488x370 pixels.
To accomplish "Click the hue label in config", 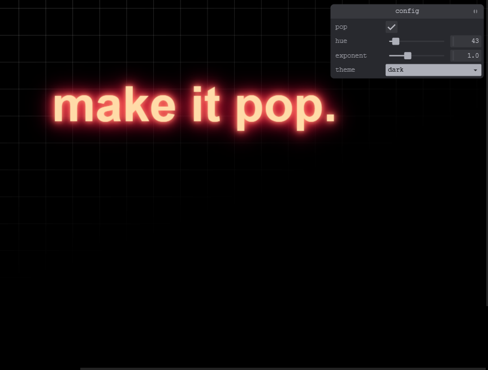I will tap(341, 41).
